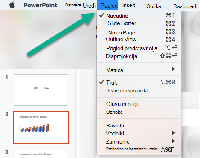Open the Uredi menu
This screenshot has width=200, height=158.
[89, 6]
